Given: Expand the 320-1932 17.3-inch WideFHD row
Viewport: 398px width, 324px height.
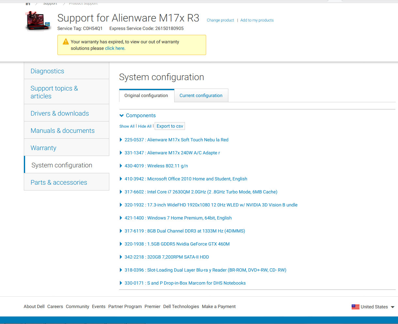Looking at the screenshot, I should click(x=121, y=205).
